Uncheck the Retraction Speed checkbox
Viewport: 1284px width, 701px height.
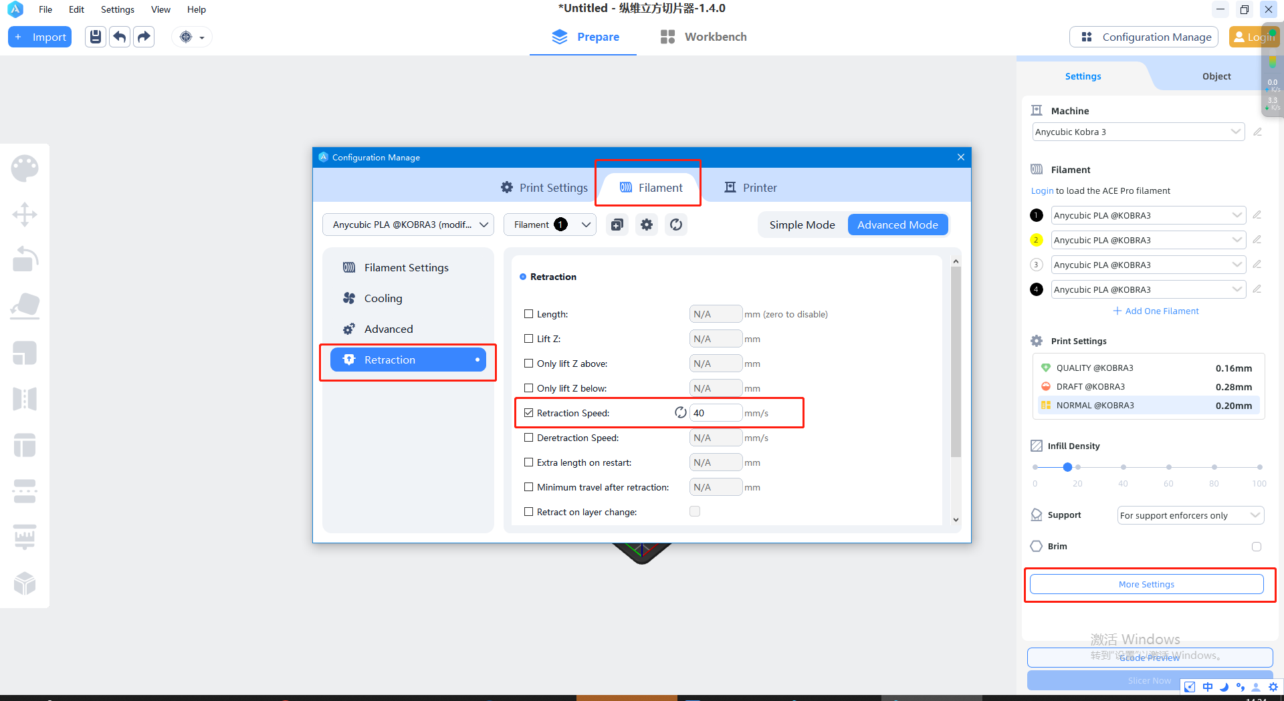click(529, 413)
